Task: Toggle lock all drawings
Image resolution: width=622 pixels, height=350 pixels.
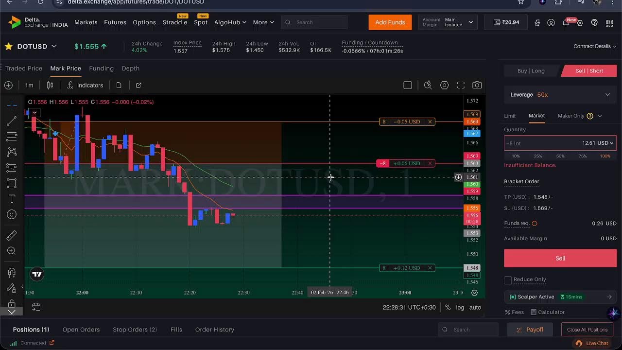Action: click(12, 303)
